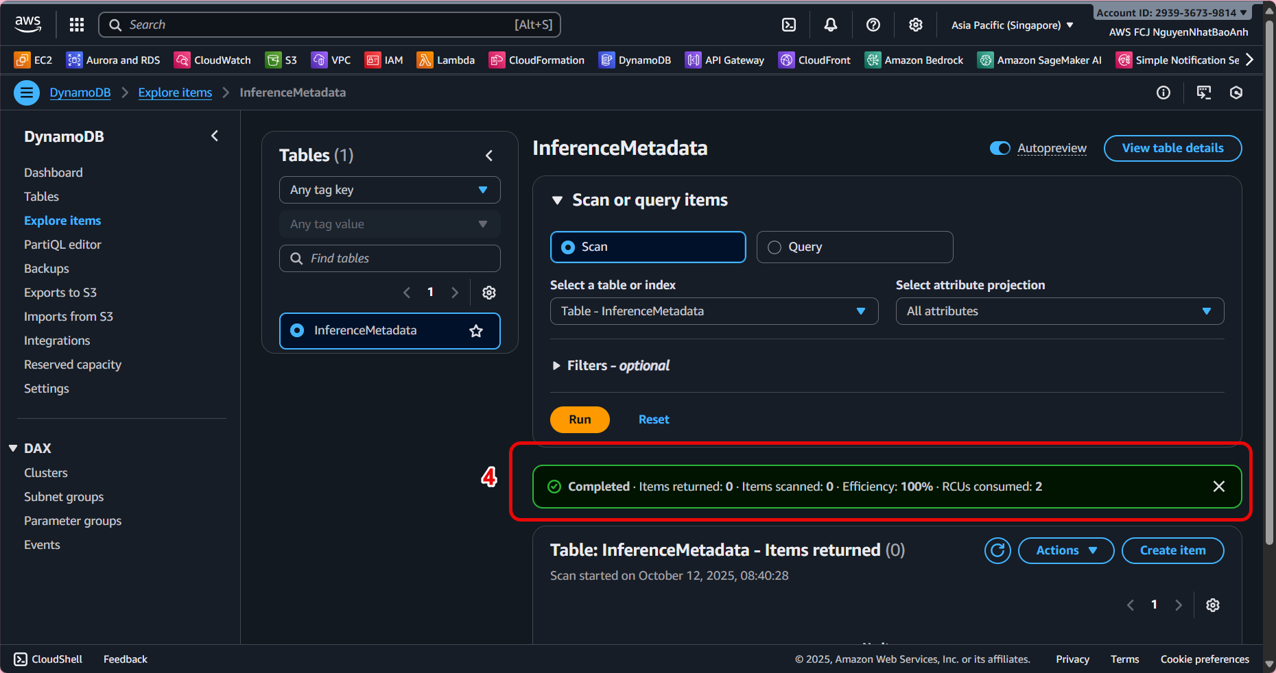Toggle the side navigation hamburger button

pos(27,93)
